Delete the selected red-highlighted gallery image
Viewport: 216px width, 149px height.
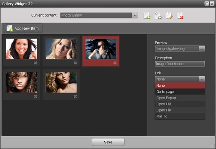click(x=115, y=63)
